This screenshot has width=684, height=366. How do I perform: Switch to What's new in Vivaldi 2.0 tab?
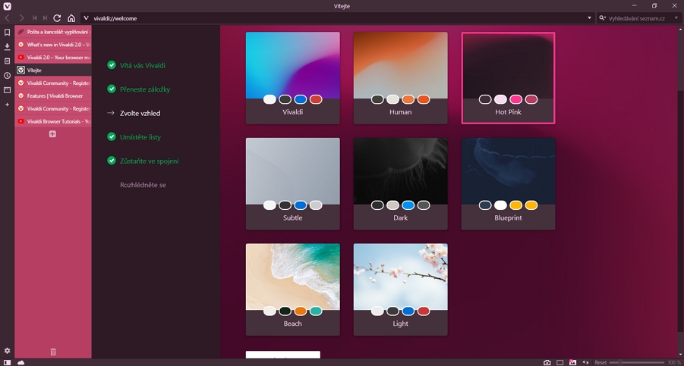53,45
